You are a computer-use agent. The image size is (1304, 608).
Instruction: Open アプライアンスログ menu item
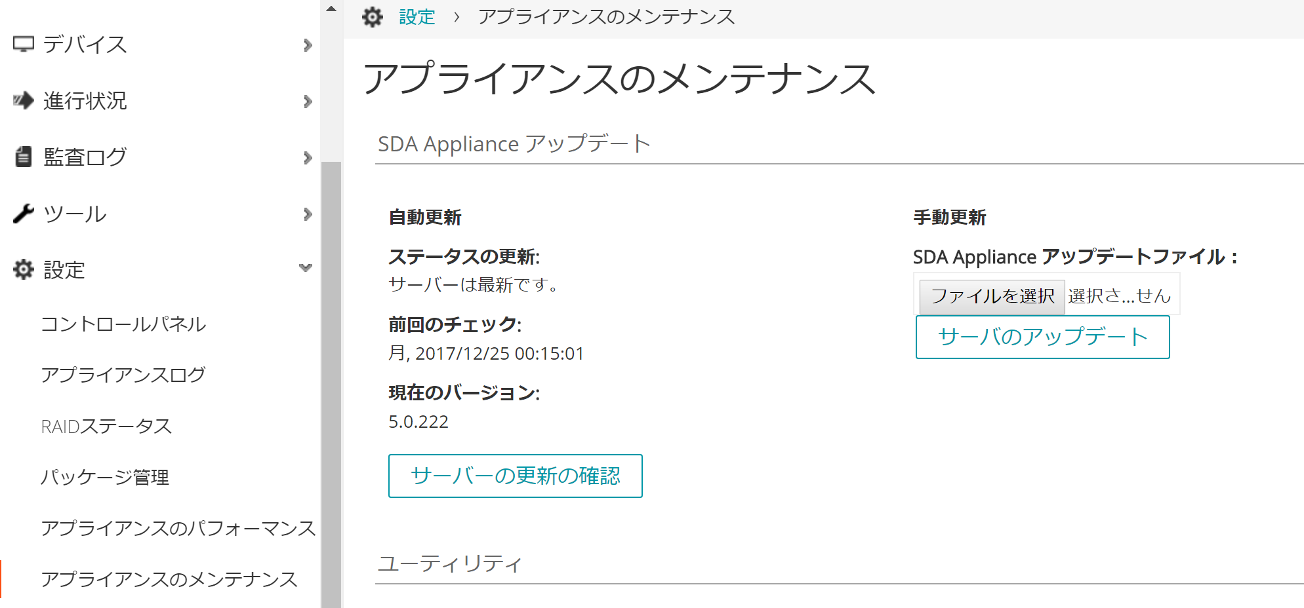point(123,375)
